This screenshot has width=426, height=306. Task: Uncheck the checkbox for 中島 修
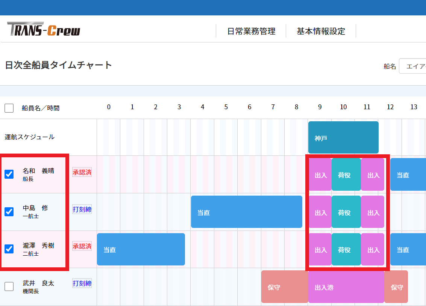pyautogui.click(x=9, y=212)
